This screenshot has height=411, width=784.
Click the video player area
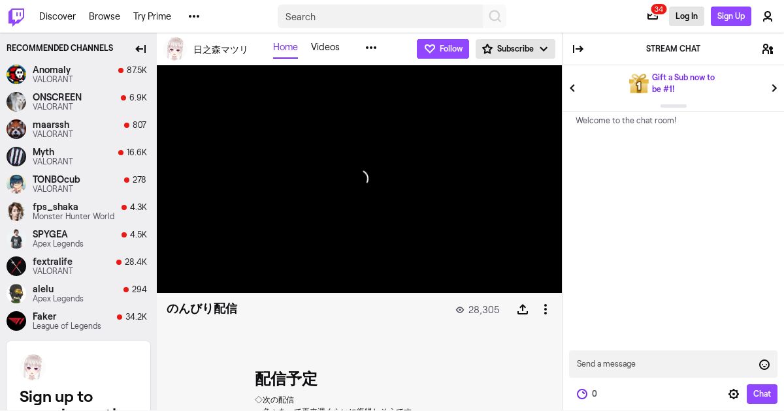point(359,179)
